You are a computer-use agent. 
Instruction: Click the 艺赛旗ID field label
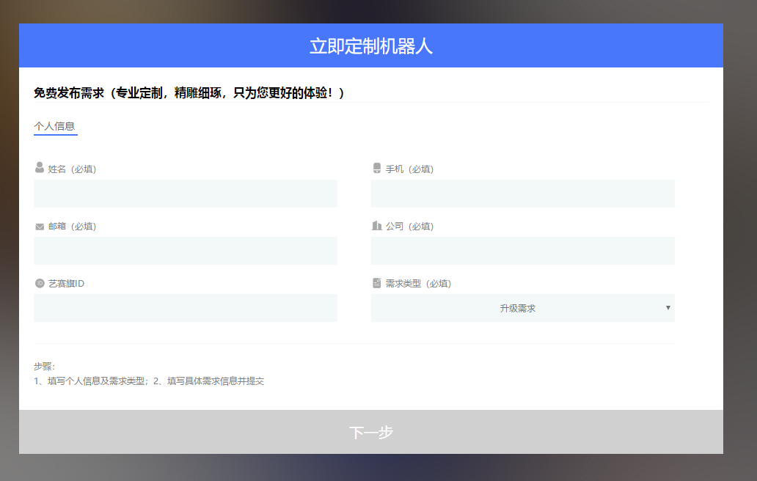tap(67, 284)
